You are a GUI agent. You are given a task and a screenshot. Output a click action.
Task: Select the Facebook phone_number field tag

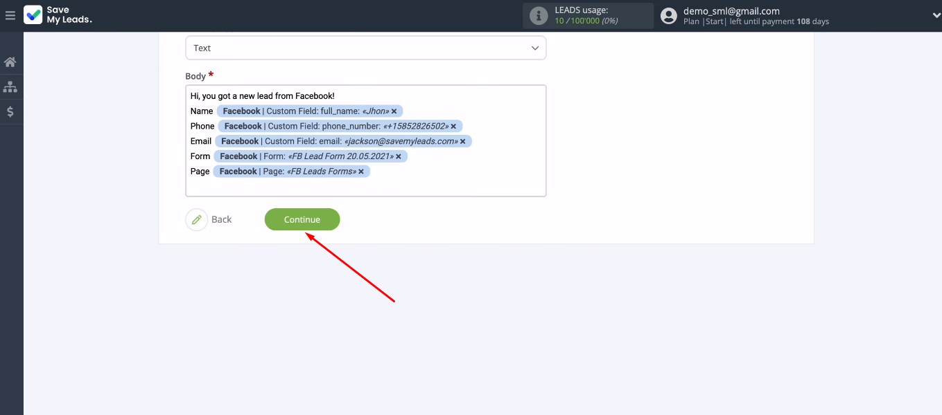[340, 127]
